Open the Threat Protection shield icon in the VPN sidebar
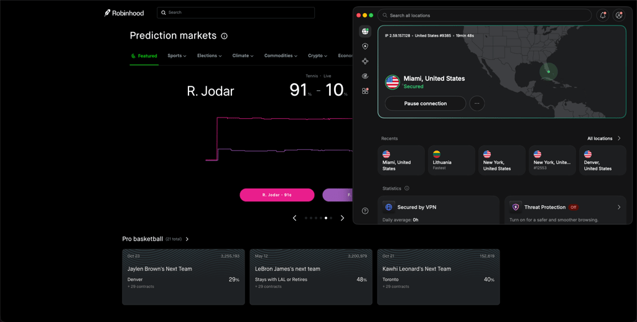Screen dimensions: 637x322 coord(365,47)
